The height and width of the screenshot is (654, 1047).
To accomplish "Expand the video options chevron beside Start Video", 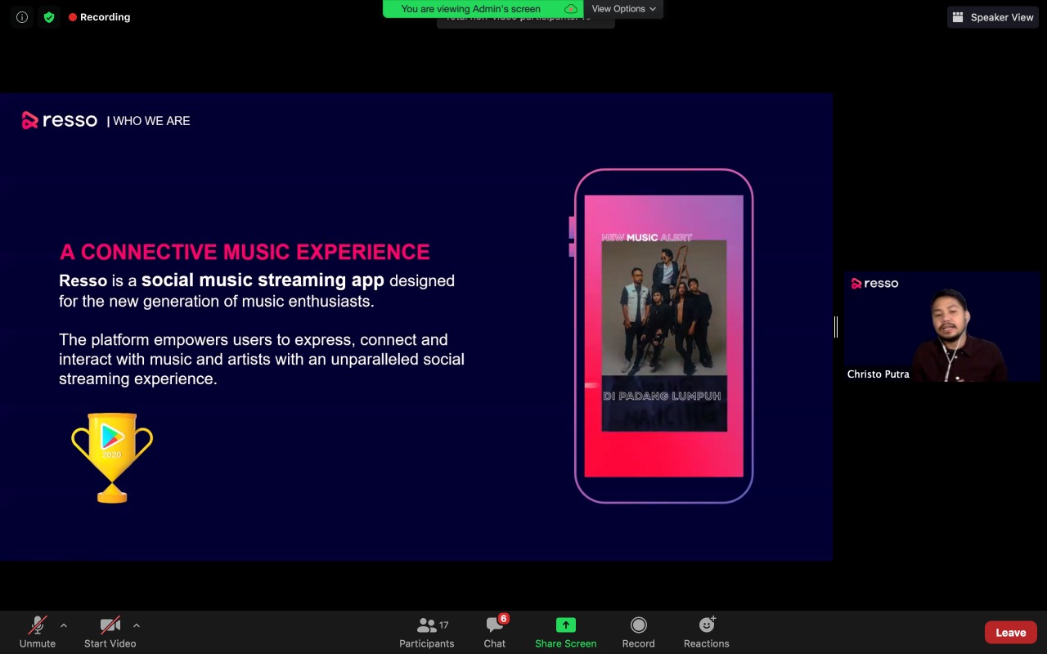I will tap(137, 625).
